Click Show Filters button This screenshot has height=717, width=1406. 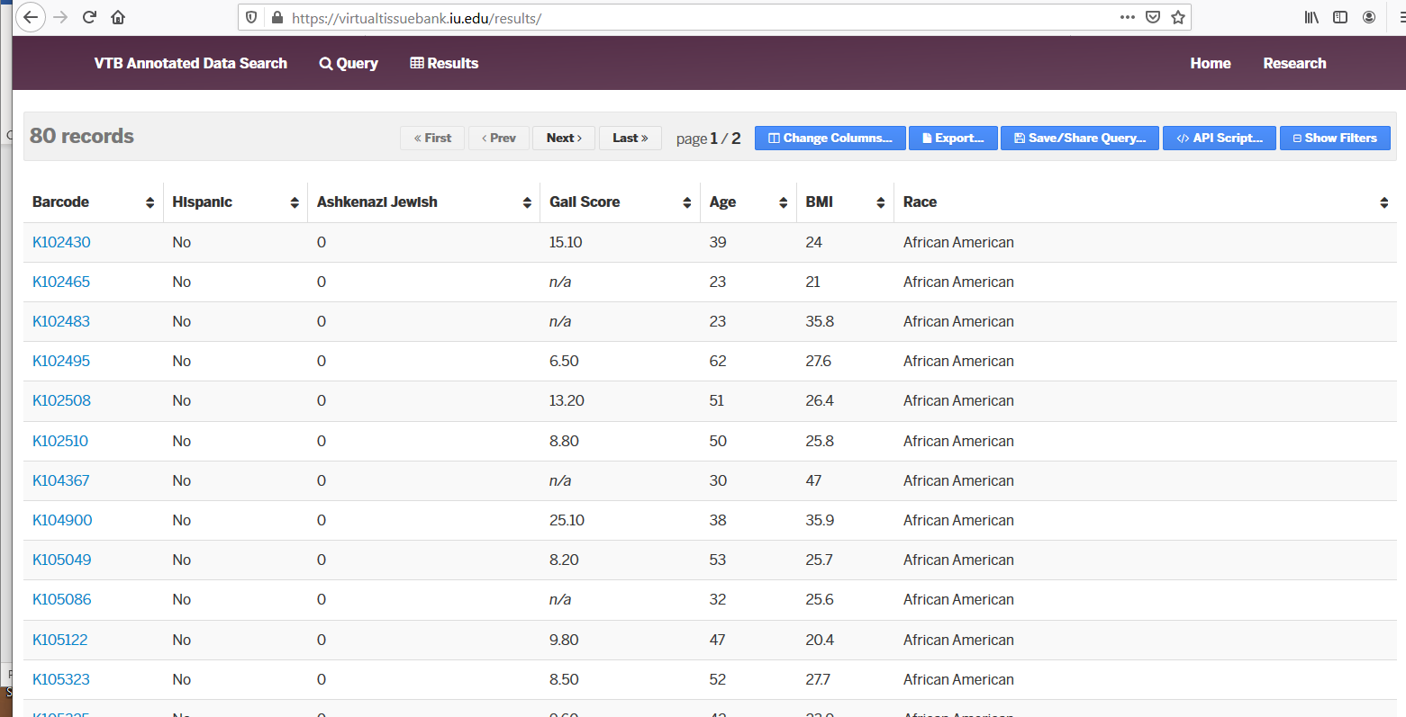[1335, 138]
